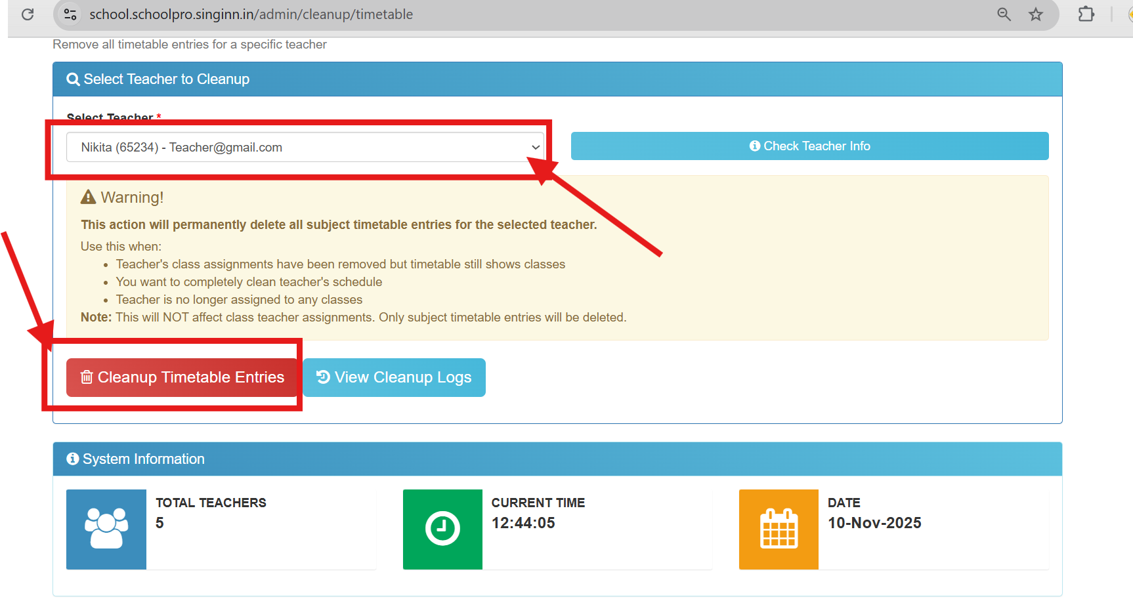Viewport: 1133px width, 601px height.
Task: Open View Cleanup Logs
Action: pyautogui.click(x=394, y=377)
